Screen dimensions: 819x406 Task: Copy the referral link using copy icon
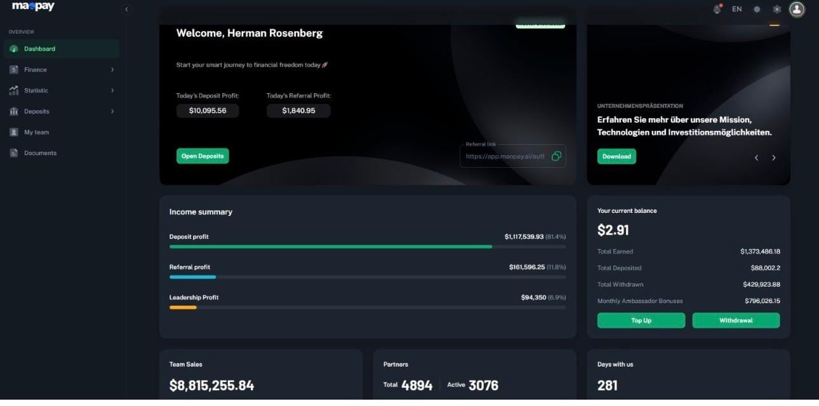point(556,156)
